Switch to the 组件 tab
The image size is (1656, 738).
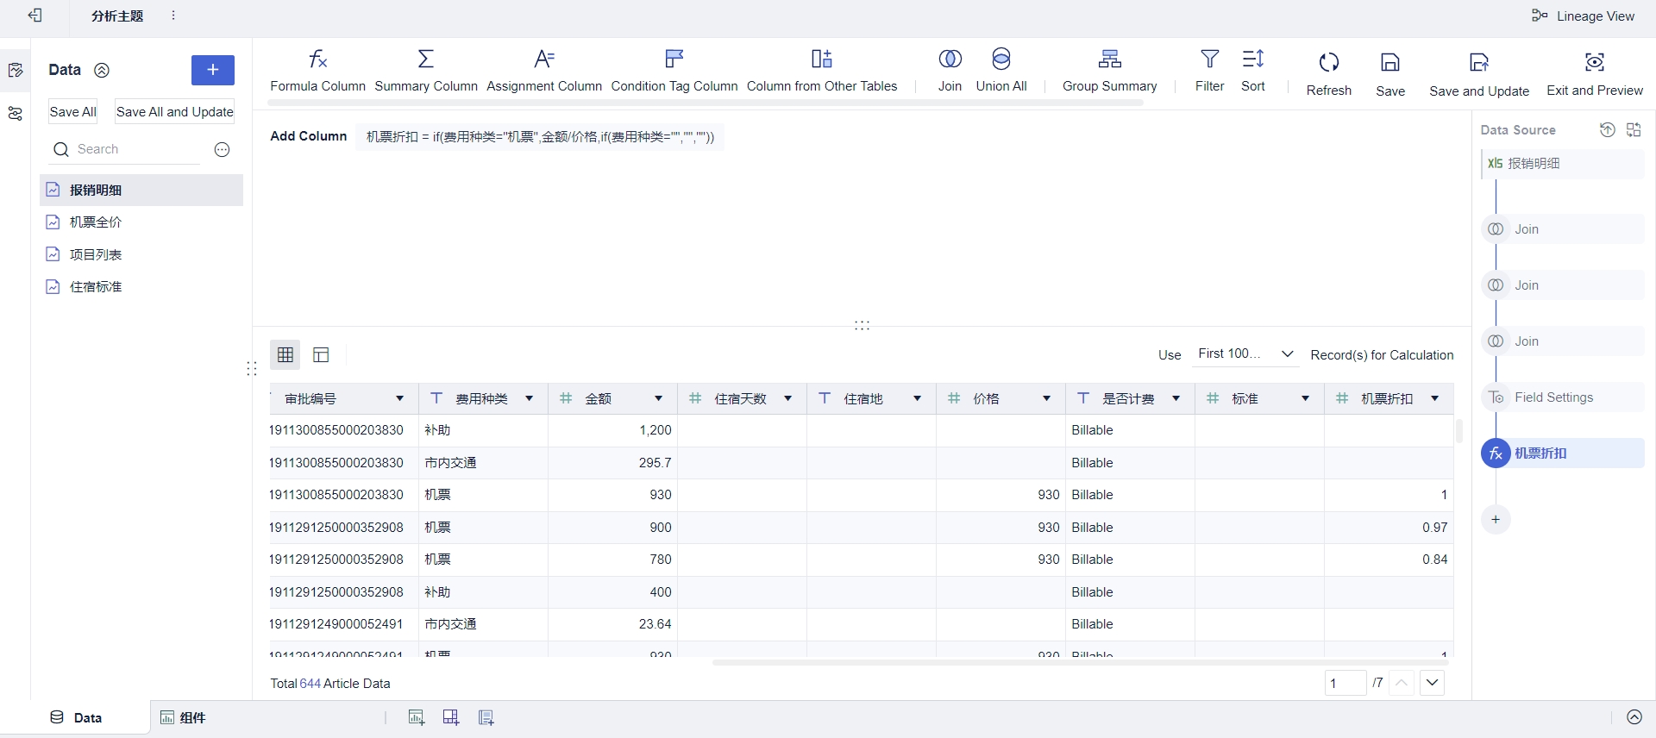click(183, 717)
